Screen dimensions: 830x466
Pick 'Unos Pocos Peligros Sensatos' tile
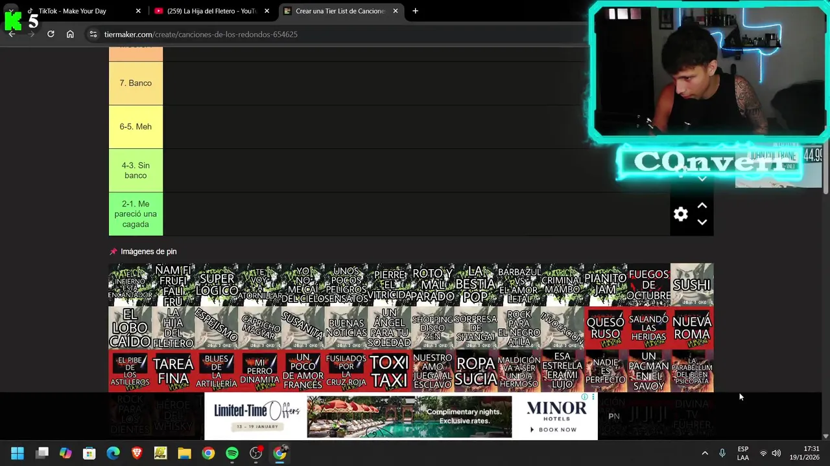pyautogui.click(x=346, y=285)
